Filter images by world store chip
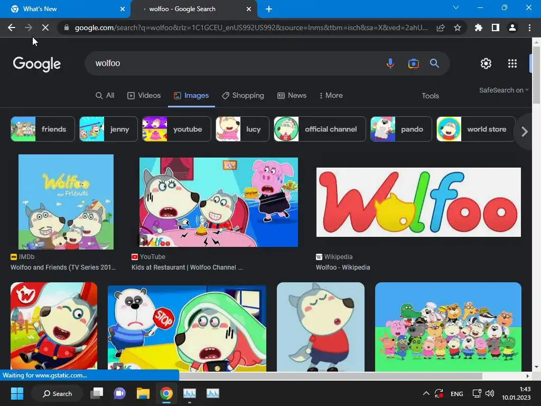 (x=476, y=129)
